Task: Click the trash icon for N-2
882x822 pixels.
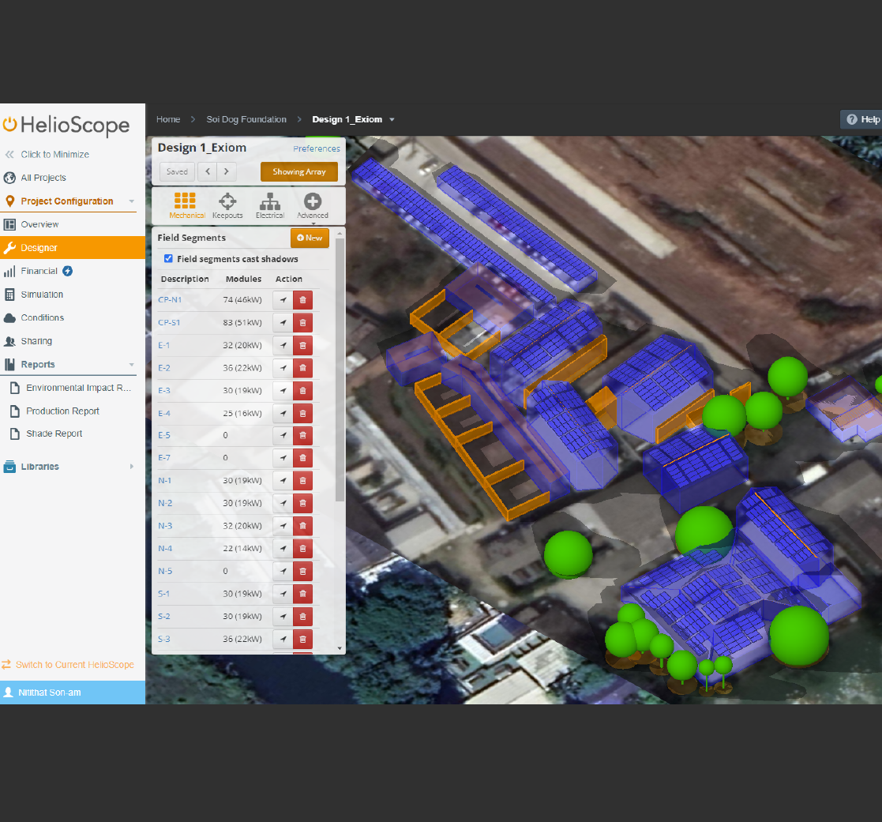Action: coord(302,504)
